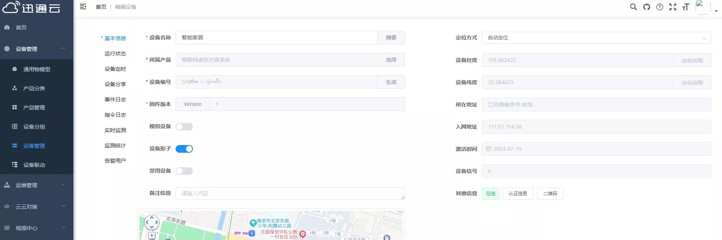
Task: Click the 备注信息 text area
Action: click(290, 193)
